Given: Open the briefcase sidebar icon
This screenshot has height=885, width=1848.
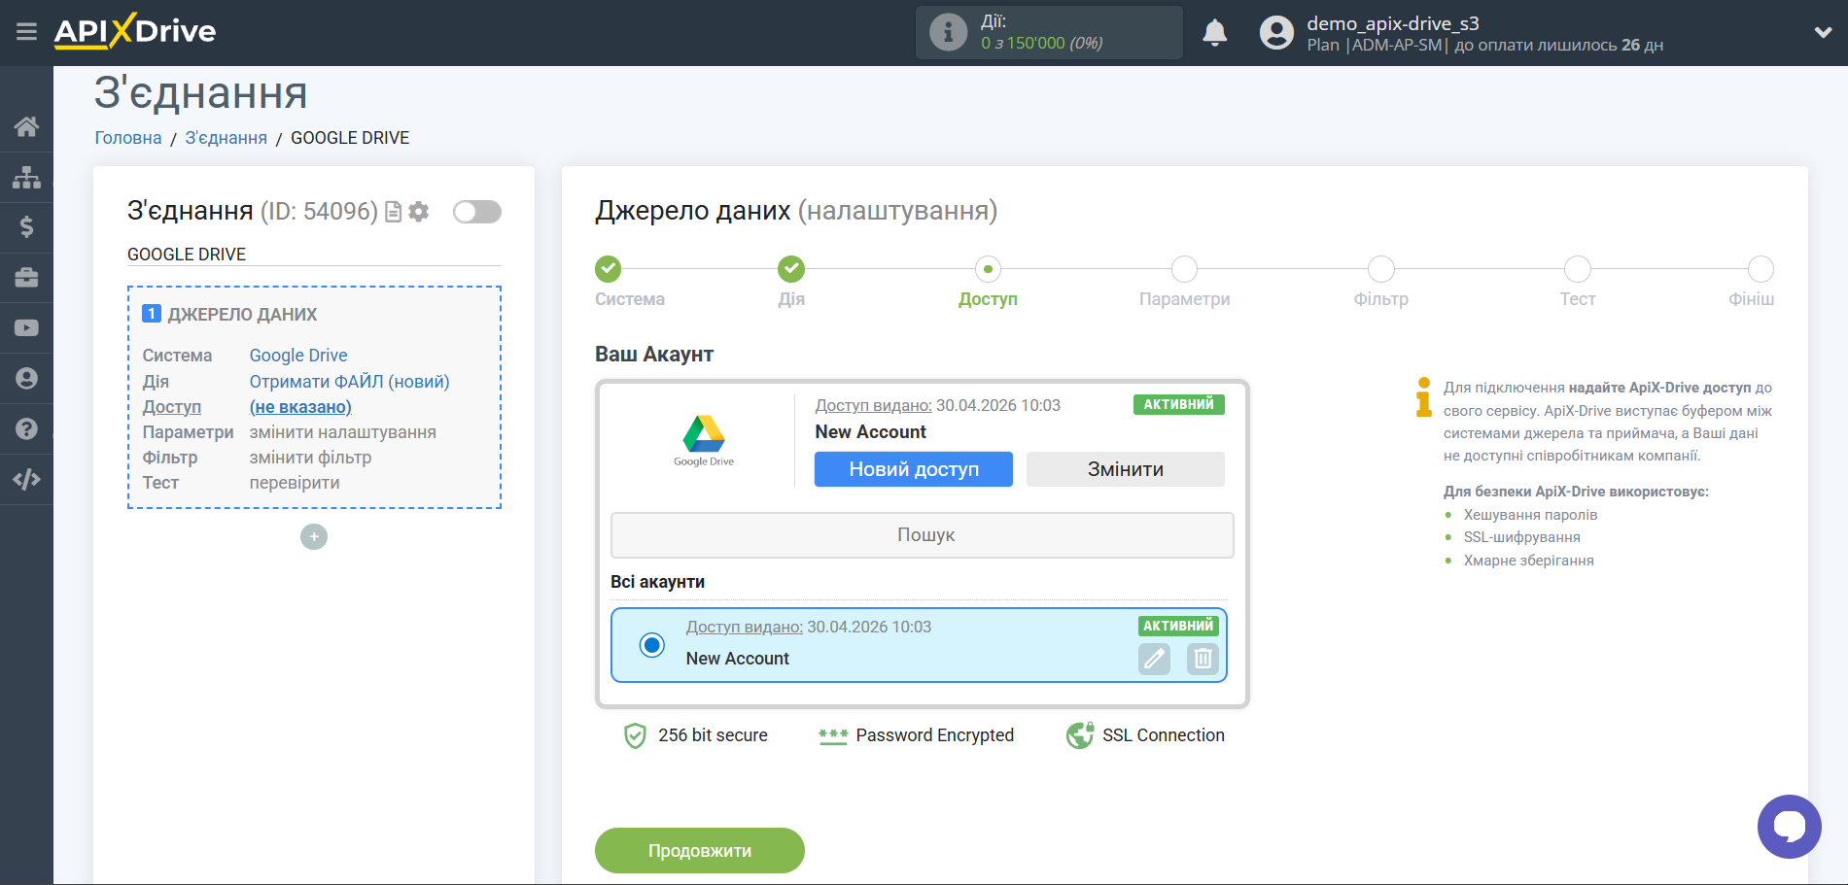Looking at the screenshot, I should 26,278.
